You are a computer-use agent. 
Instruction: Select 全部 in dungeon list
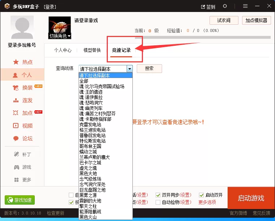click(106, 81)
